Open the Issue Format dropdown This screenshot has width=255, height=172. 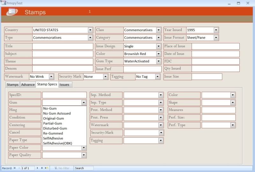(x=216, y=38)
